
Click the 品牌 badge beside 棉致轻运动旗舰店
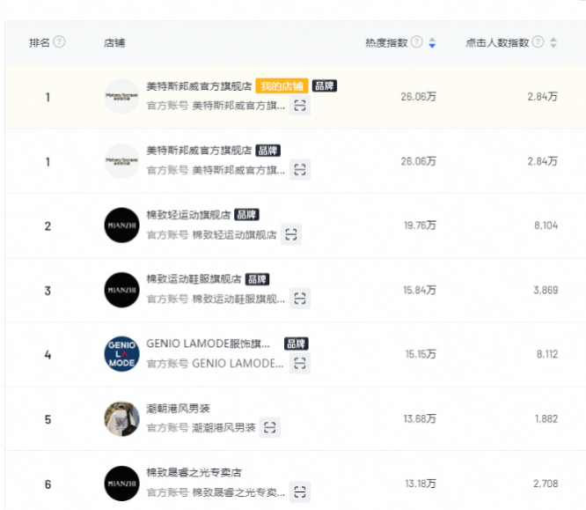pos(247,215)
